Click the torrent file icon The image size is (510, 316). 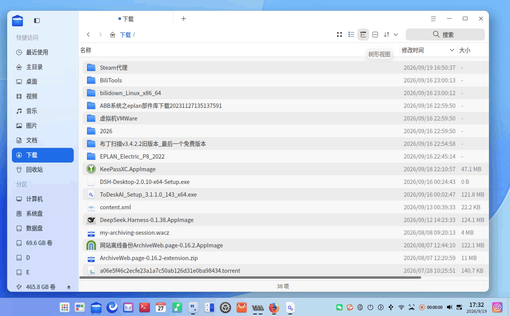pyautogui.click(x=91, y=271)
